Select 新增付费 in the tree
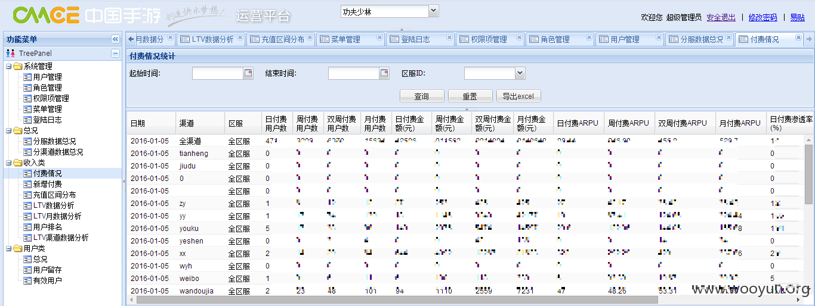 (47, 184)
